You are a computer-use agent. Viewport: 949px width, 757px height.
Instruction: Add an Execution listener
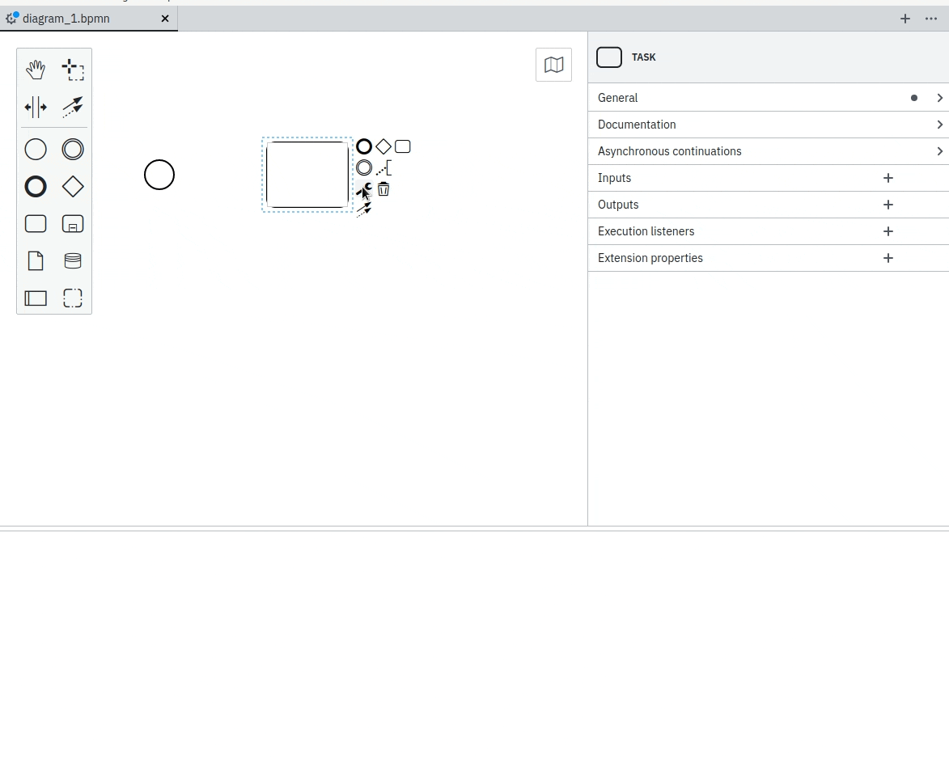[x=888, y=231]
